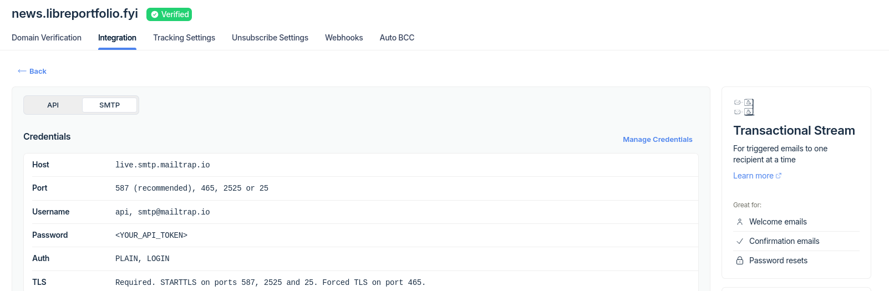Switch to the Webhooks tab
This screenshot has height=291, width=889.
(x=344, y=38)
